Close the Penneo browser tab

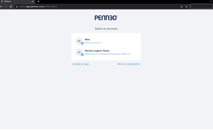[x=33, y=1]
